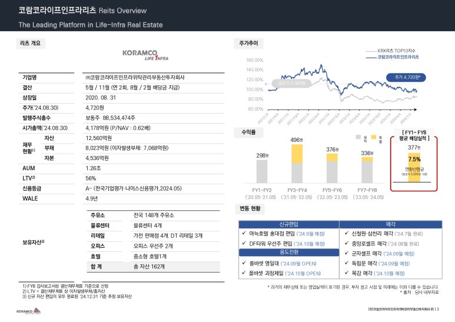Click the grey legend swatch in the 수익률 chart
Image resolution: width=455 pixels, height=322 pixels.
[x=358, y=137]
